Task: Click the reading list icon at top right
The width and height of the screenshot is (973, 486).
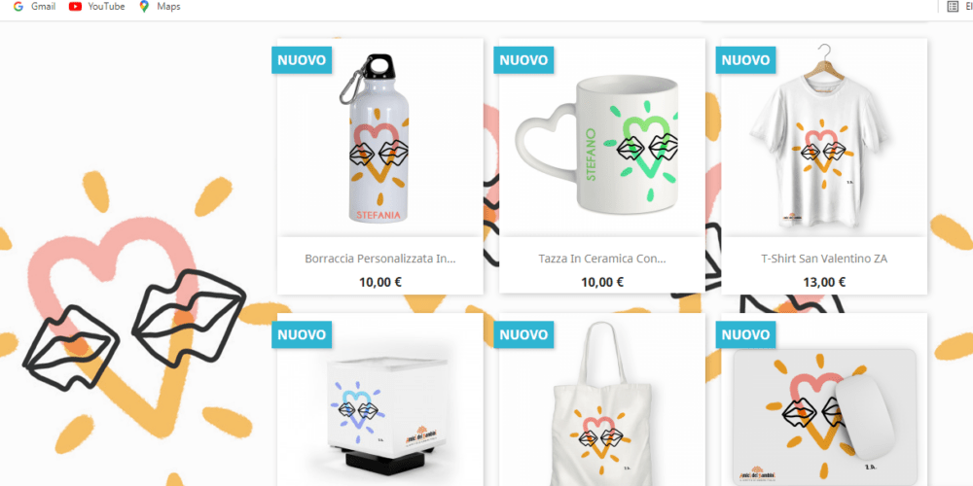Action: 953,7
